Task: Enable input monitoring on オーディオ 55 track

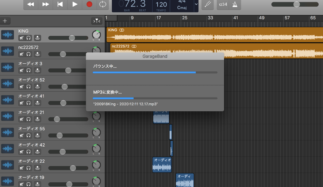Action: (38, 135)
